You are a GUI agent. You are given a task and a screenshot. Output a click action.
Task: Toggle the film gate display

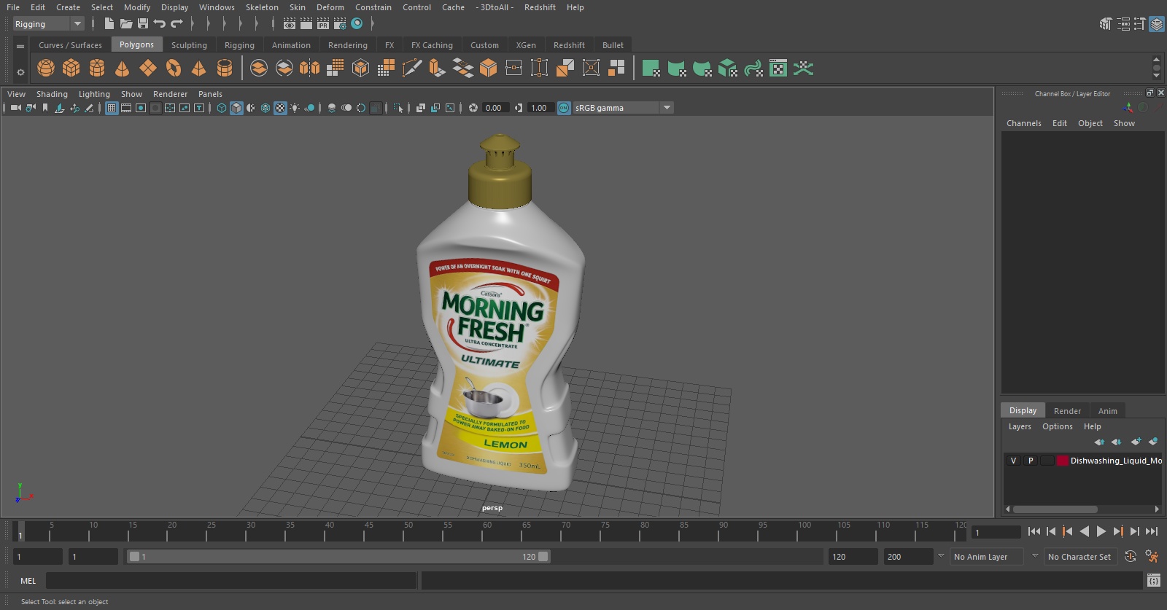[126, 108]
